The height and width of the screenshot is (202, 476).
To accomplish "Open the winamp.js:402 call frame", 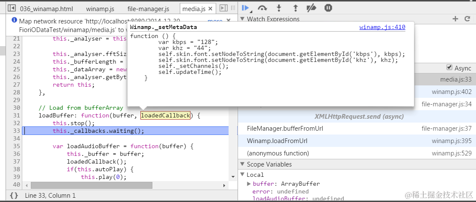I will pos(452,92).
